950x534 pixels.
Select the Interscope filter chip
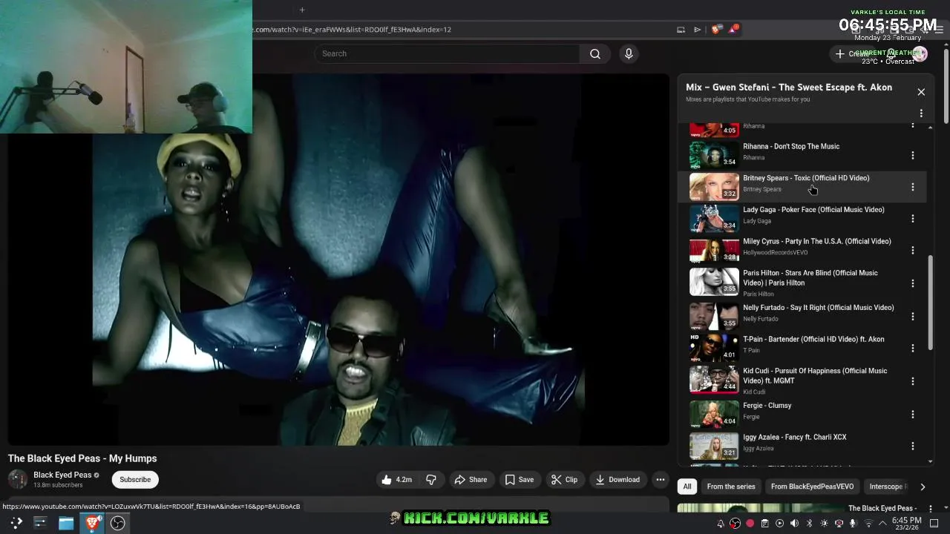[886, 487]
